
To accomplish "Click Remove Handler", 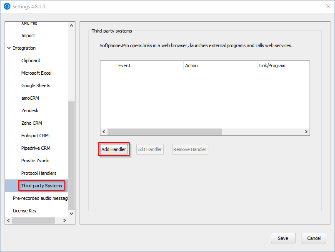I will point(190,149).
